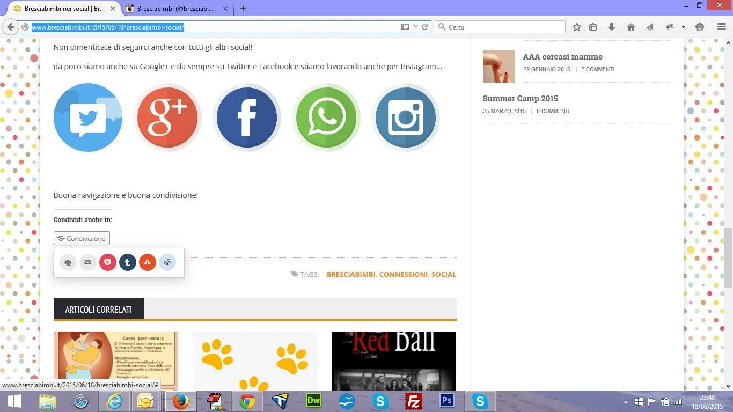Share the post via Pocket
Image resolution: width=733 pixels, height=412 pixels.
[108, 262]
